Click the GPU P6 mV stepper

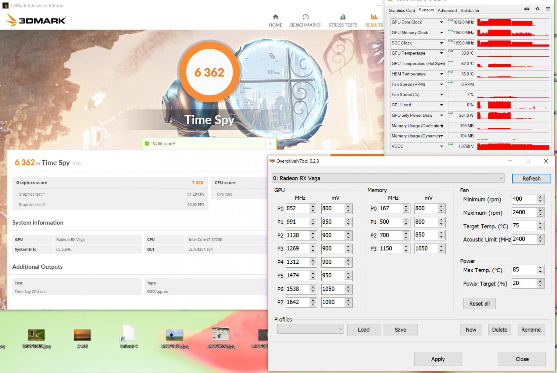click(348, 289)
